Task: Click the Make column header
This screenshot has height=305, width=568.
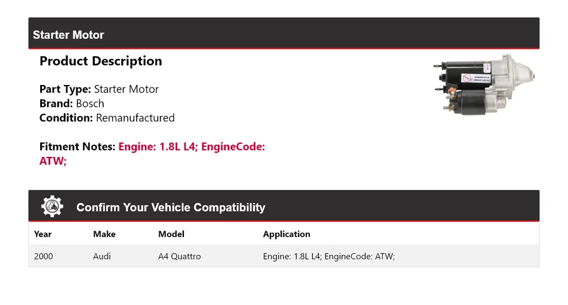Action: [104, 234]
